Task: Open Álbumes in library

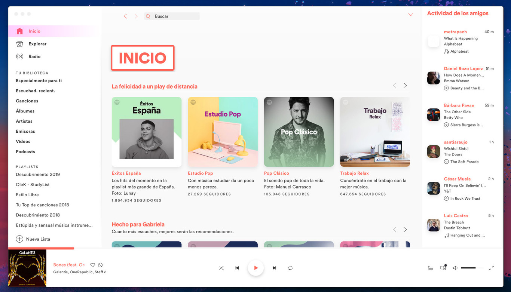Action: point(25,111)
